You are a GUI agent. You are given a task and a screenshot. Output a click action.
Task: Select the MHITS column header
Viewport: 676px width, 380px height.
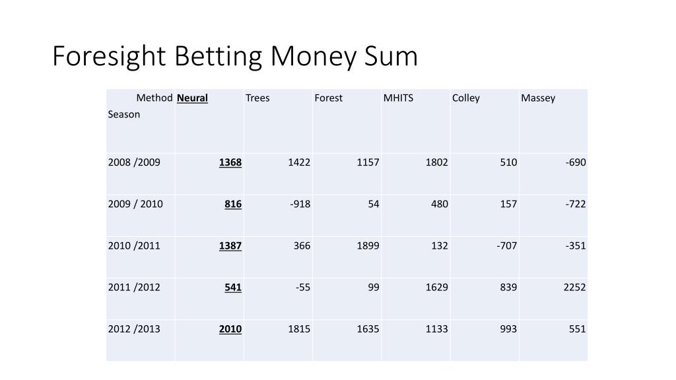pyautogui.click(x=398, y=98)
